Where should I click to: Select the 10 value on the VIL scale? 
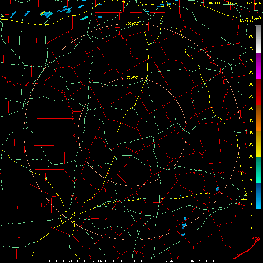(251, 204)
